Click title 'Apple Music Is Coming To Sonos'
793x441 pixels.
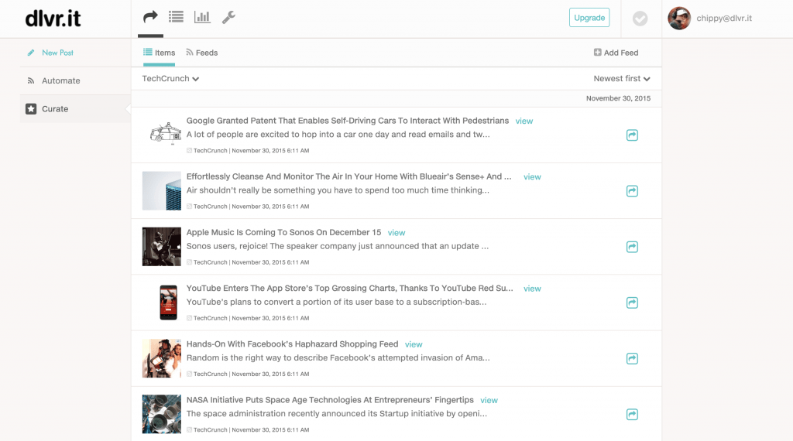[x=283, y=232]
